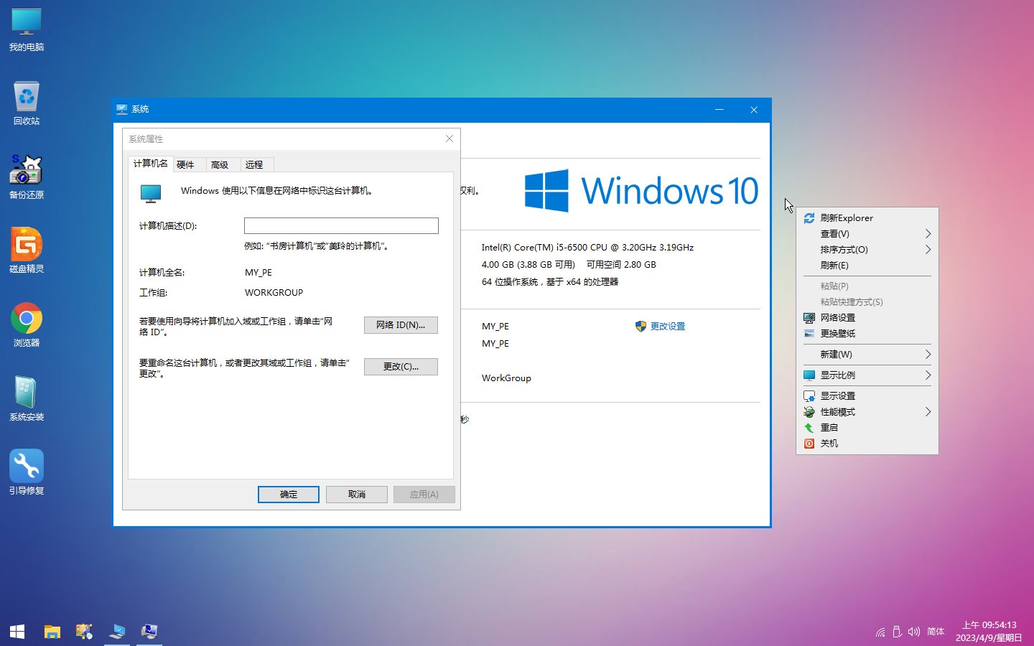The height and width of the screenshot is (646, 1034).
Task: Choose 重启 from the context menu
Action: 867,428
